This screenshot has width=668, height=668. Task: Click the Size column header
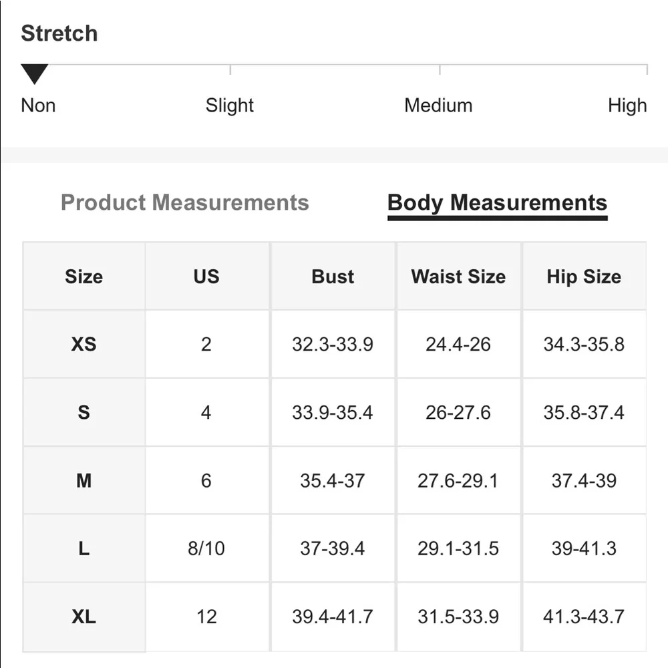pyautogui.click(x=83, y=277)
